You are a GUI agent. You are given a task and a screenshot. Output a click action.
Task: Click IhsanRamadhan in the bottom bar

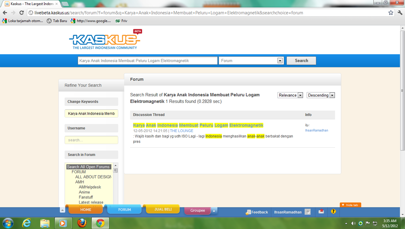(288, 212)
